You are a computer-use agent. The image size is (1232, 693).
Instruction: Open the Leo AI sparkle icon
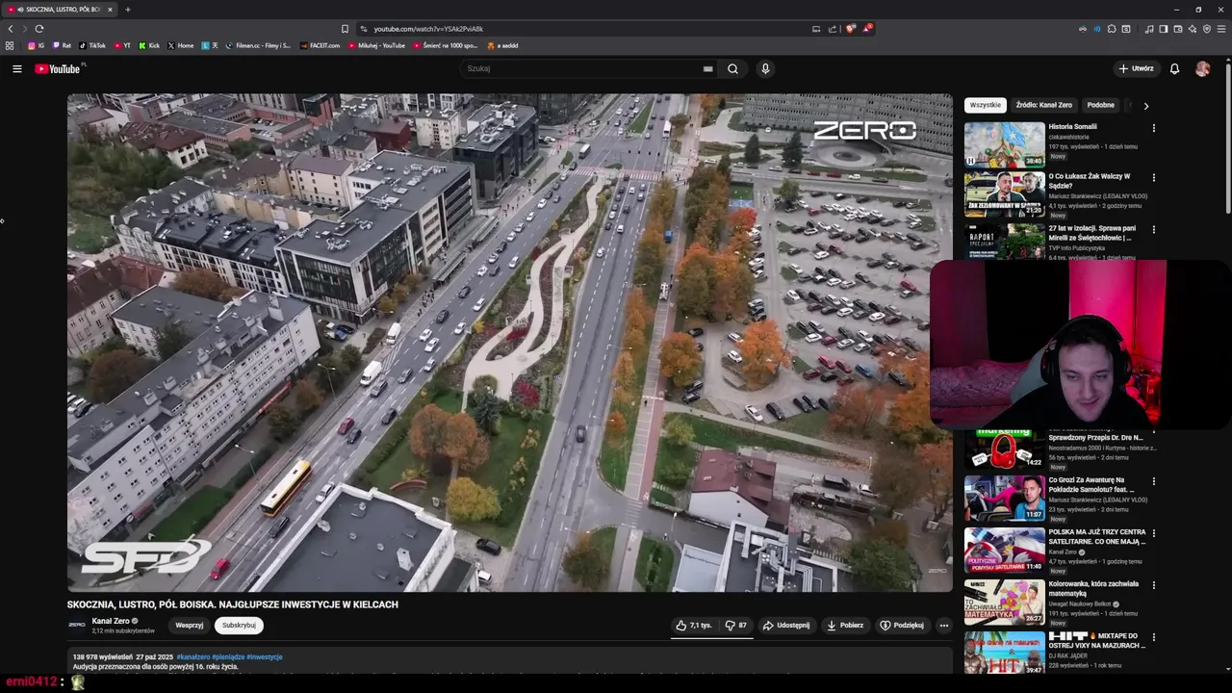click(1192, 29)
